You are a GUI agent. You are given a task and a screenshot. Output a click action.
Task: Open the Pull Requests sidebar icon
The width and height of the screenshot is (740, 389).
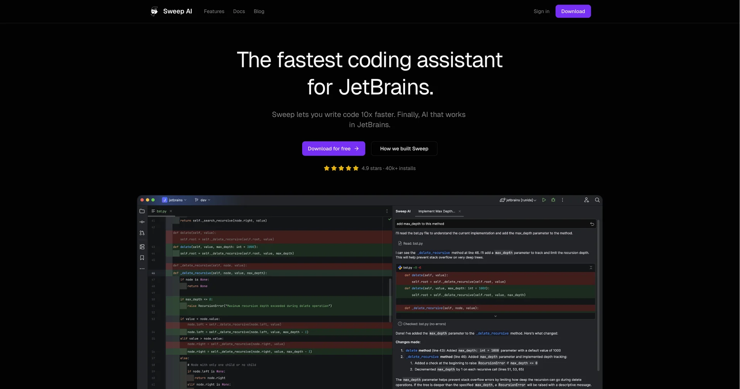coord(142,233)
